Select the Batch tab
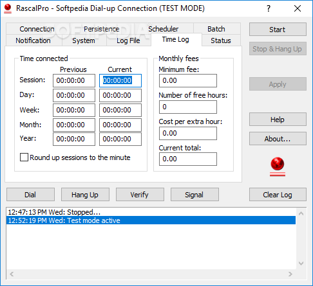 216,29
